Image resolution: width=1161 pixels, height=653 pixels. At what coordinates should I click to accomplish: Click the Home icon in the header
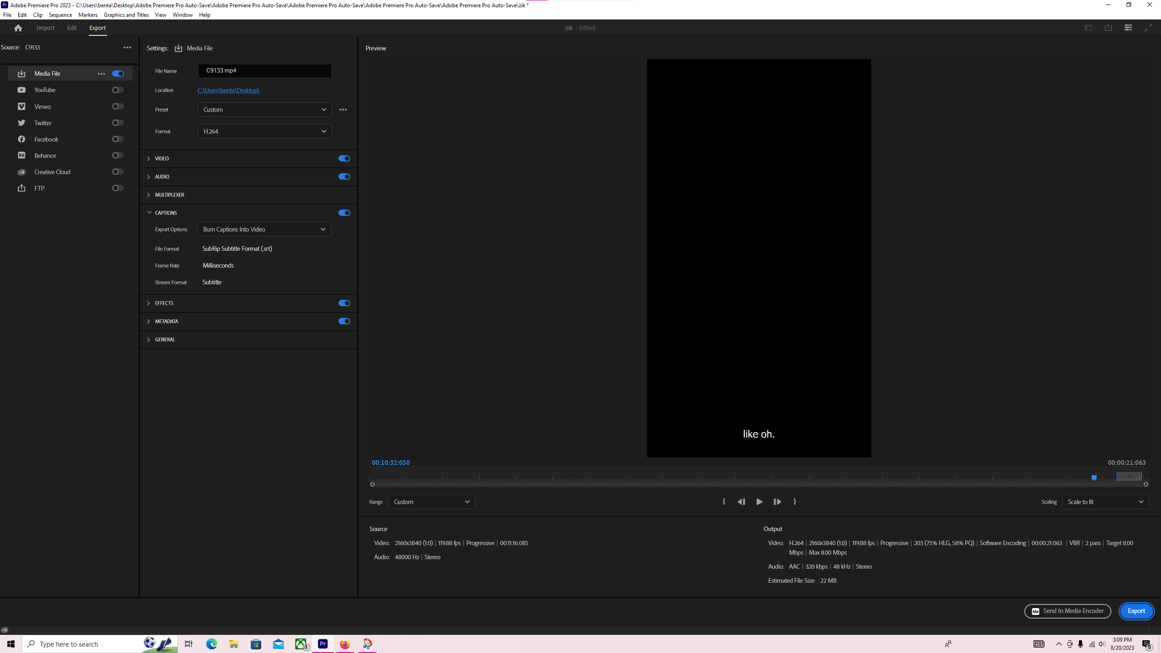point(18,28)
